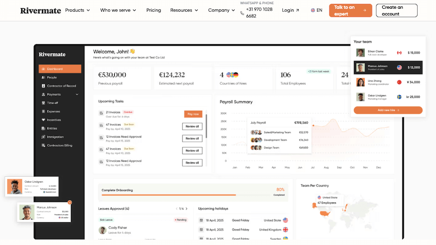Go to previous Leaves Approval page
The image size is (436, 245).
176,209
